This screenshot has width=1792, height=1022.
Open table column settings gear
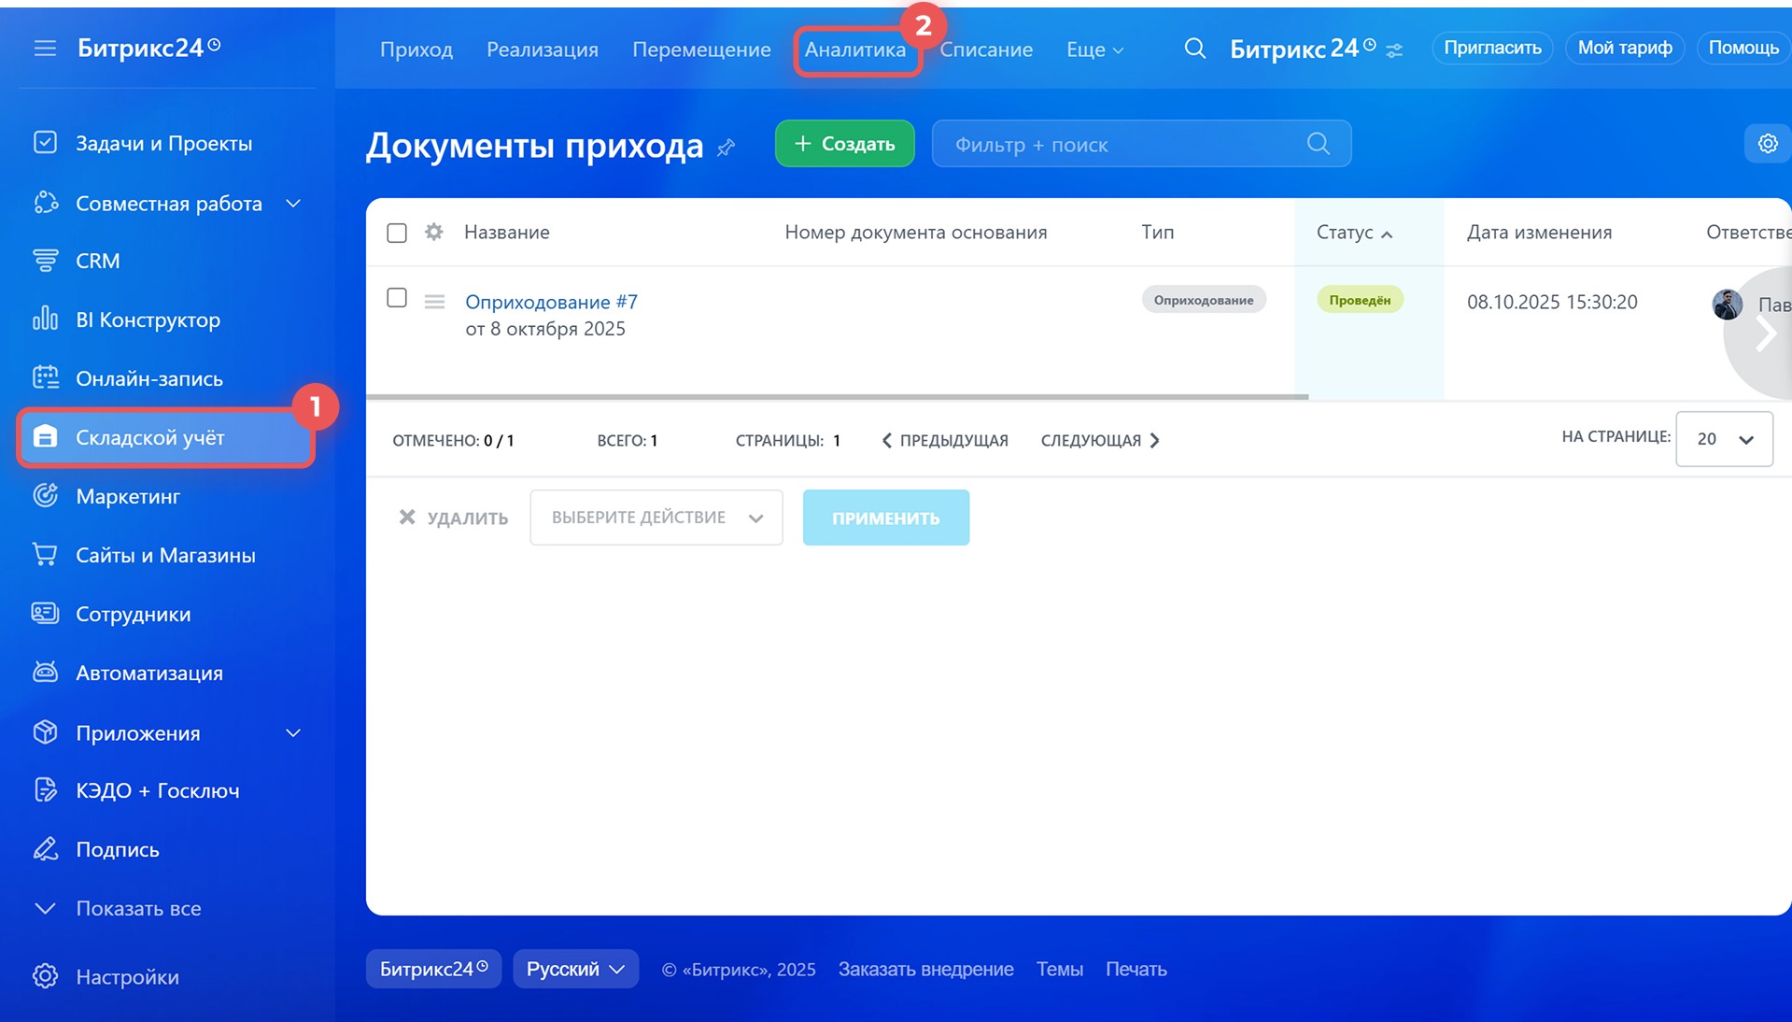[x=433, y=232]
